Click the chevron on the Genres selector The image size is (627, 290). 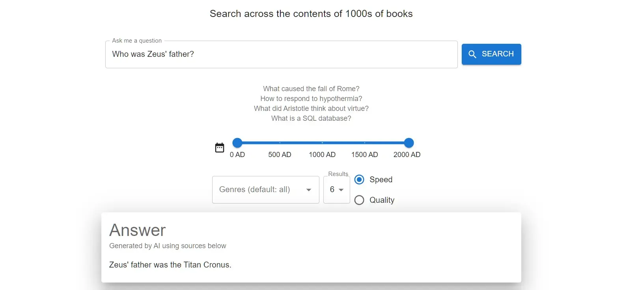(x=309, y=190)
